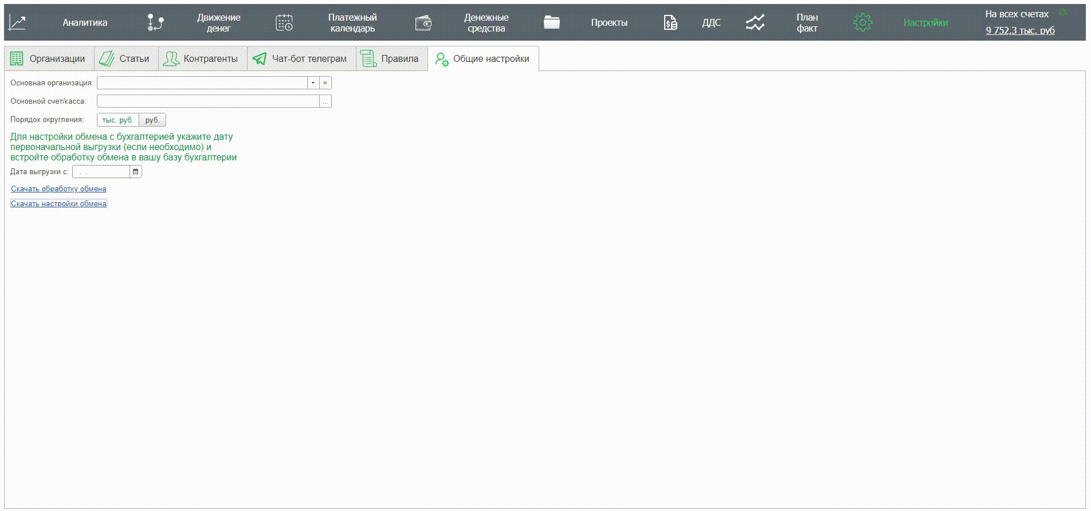Set rounding to руб.
The height and width of the screenshot is (511, 1091).
click(x=152, y=120)
